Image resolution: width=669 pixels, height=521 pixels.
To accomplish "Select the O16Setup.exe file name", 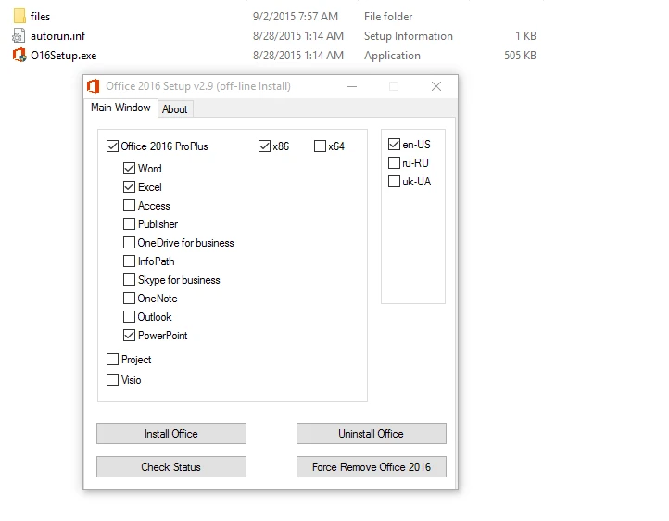I will (x=64, y=56).
